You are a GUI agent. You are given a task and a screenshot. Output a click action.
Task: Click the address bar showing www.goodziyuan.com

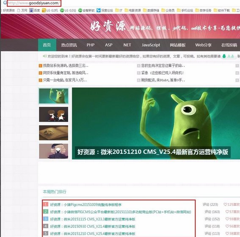coord(34,3)
